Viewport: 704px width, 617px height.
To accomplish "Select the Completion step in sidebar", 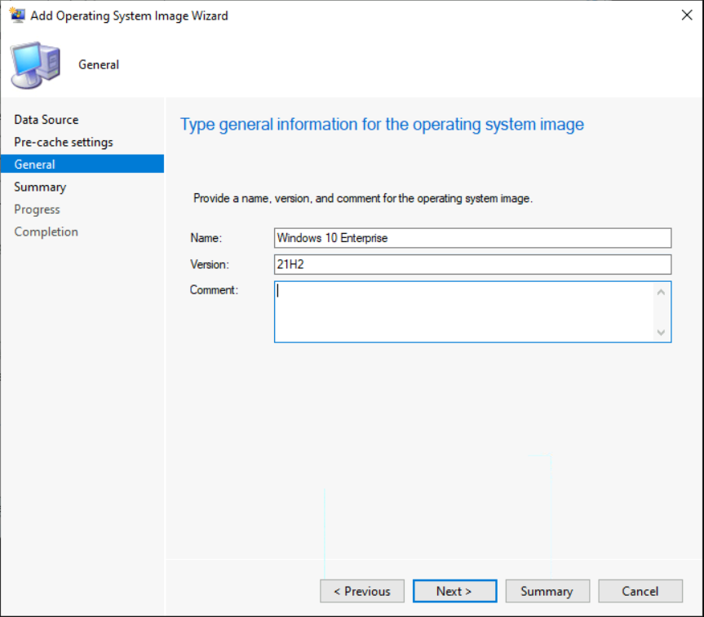I will [x=46, y=232].
